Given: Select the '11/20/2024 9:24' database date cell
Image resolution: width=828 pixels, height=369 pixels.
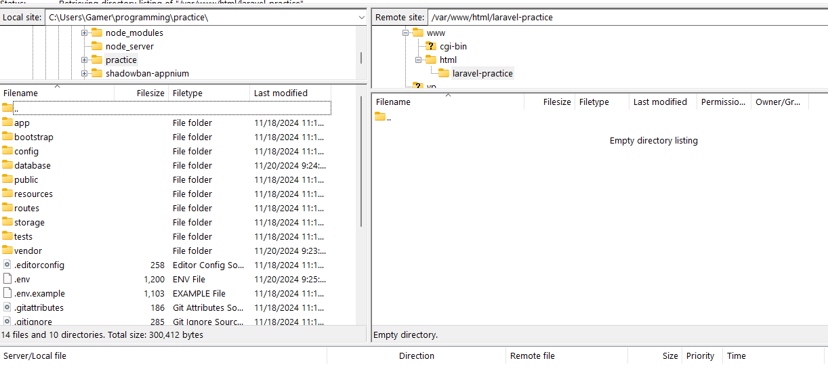Looking at the screenshot, I should pyautogui.click(x=291, y=165).
